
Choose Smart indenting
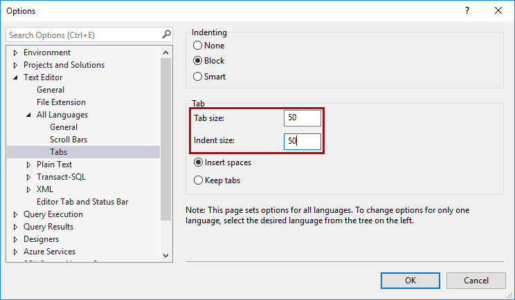tap(198, 77)
